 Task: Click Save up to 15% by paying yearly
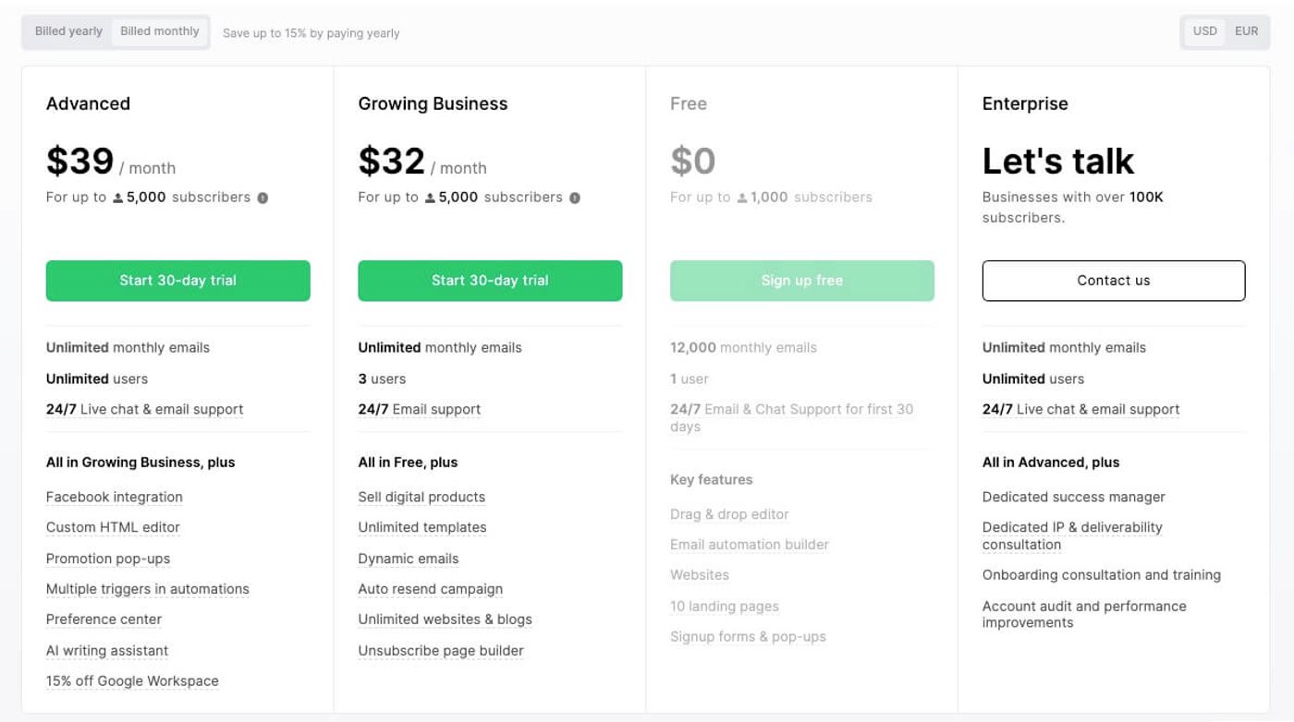pyautogui.click(x=311, y=33)
